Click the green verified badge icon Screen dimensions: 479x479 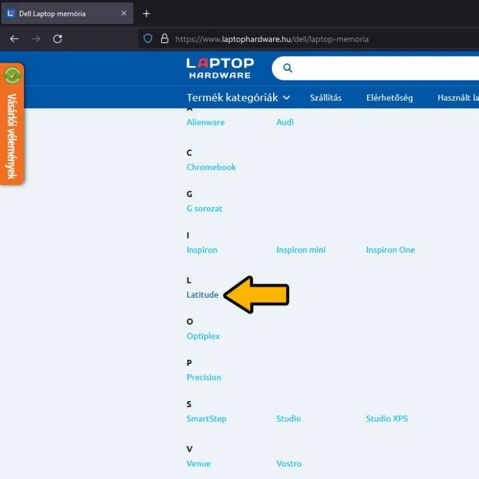coord(12,76)
